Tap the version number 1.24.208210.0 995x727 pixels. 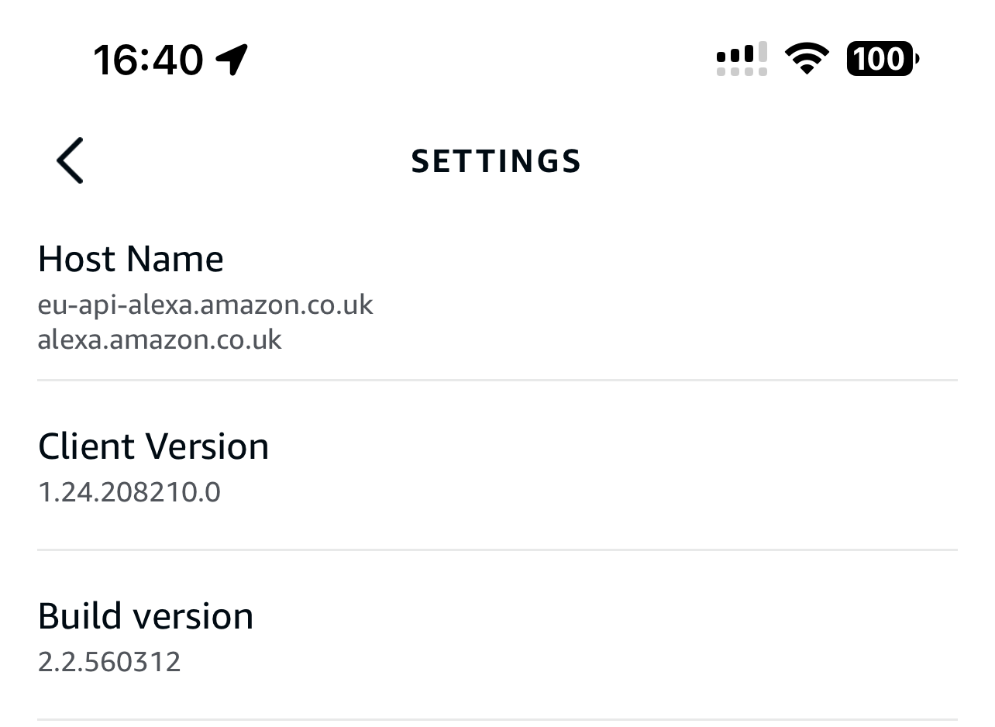pyautogui.click(x=129, y=491)
